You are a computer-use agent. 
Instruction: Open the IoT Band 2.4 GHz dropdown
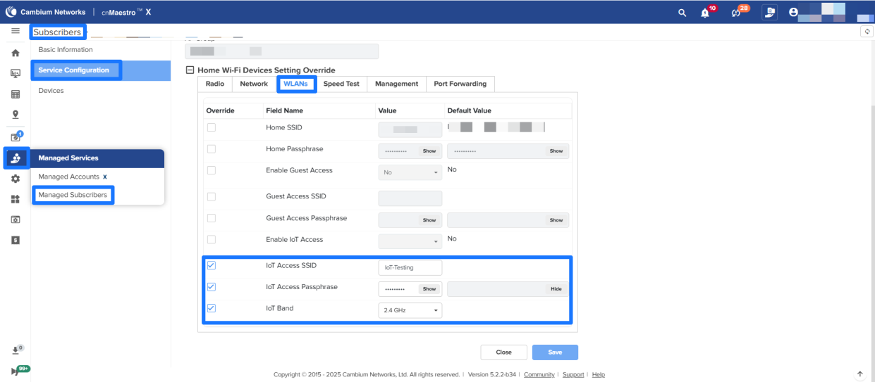click(410, 310)
